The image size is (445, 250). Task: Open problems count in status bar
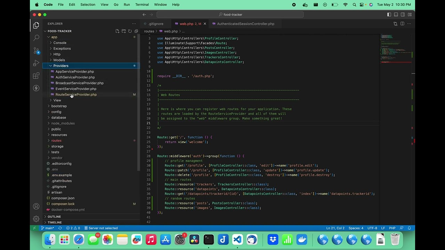pyautogui.click(x=73, y=228)
